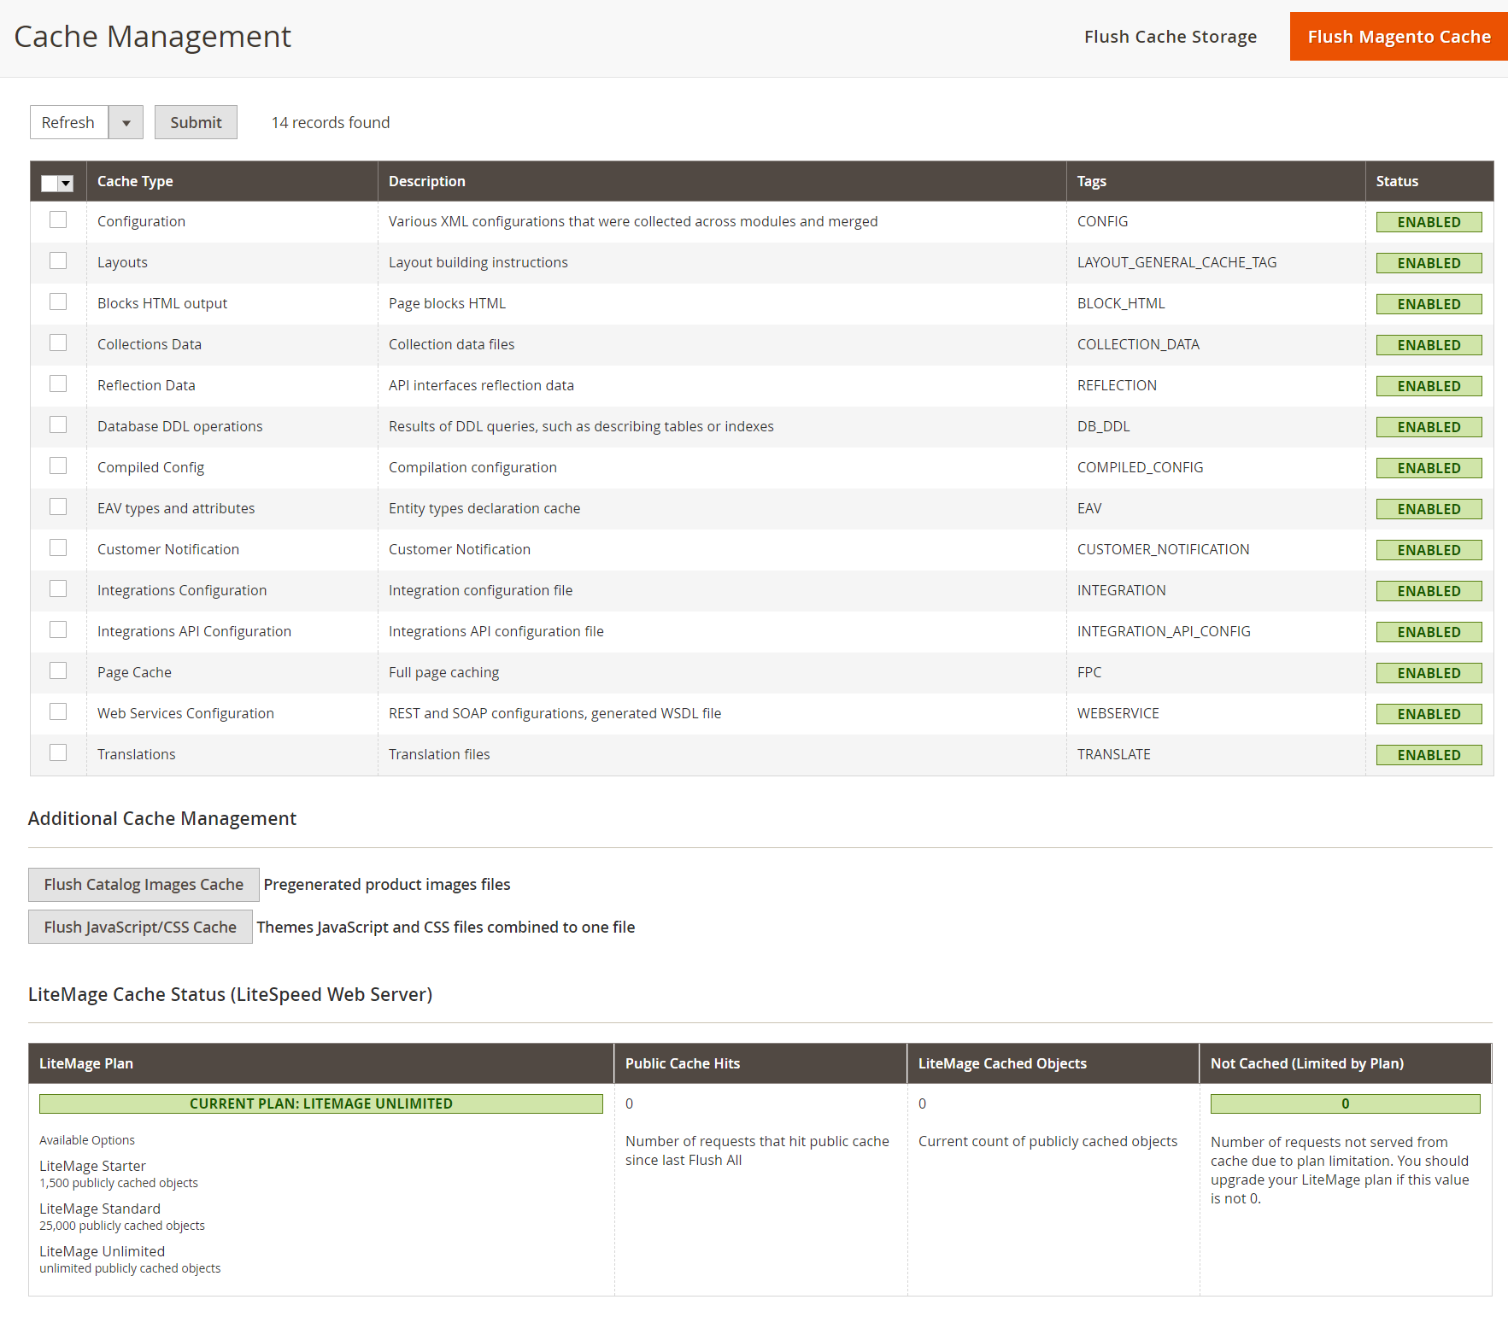Click the Cache Management page title
Viewport: 1508px width, 1317px height.
click(x=153, y=37)
